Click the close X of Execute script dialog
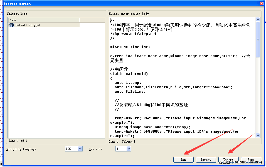The image size is (266, 167). click(261, 3)
